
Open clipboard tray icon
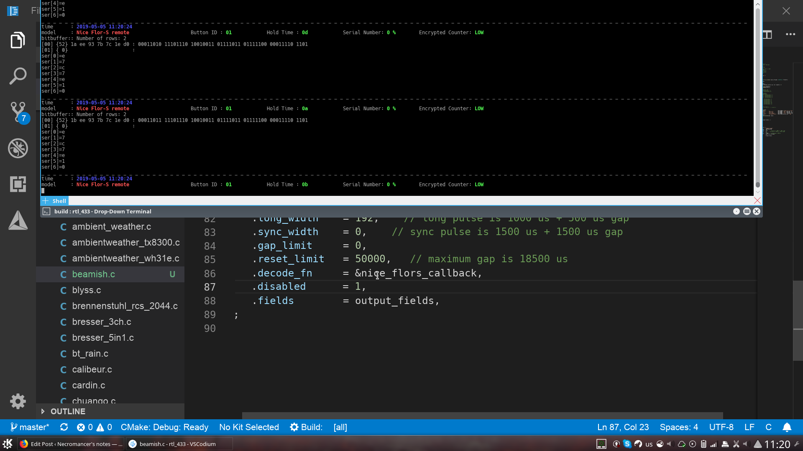[x=703, y=444]
